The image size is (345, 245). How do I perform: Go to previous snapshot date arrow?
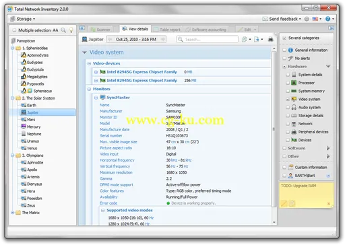[110, 40]
